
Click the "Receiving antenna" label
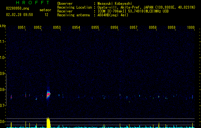[73, 15]
